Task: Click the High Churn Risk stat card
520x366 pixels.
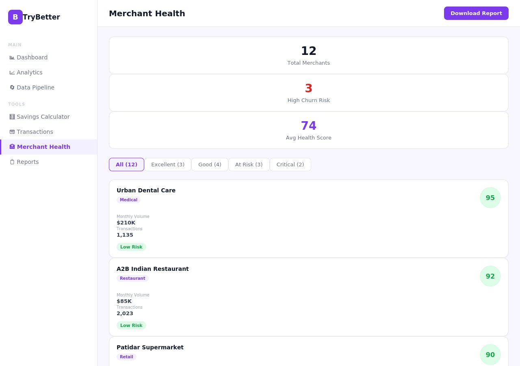Action: (309, 92)
